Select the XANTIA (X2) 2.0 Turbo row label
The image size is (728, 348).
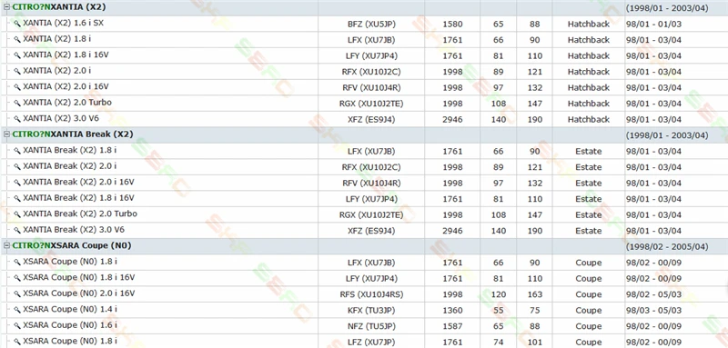[x=67, y=103]
